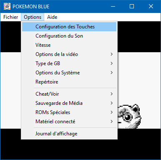
Task: Open Configuration du Son
Action: pos(69,36)
